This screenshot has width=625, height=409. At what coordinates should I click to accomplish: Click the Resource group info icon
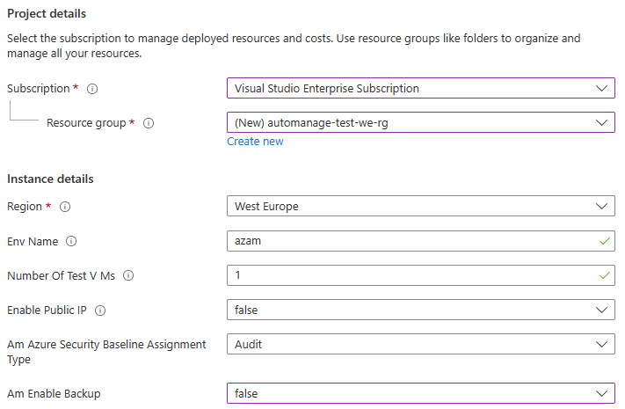click(x=149, y=123)
